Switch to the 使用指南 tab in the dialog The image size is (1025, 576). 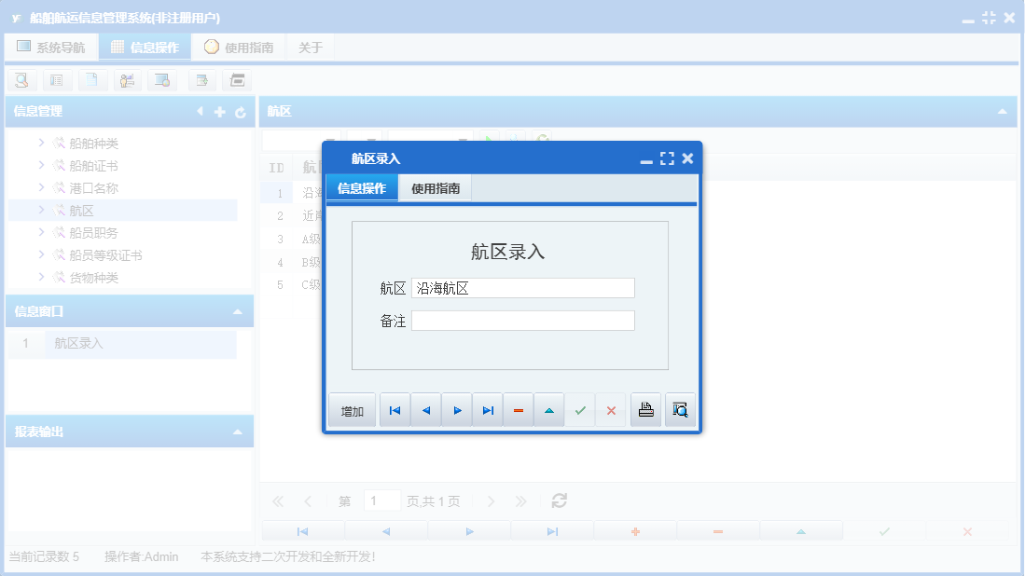pos(435,187)
